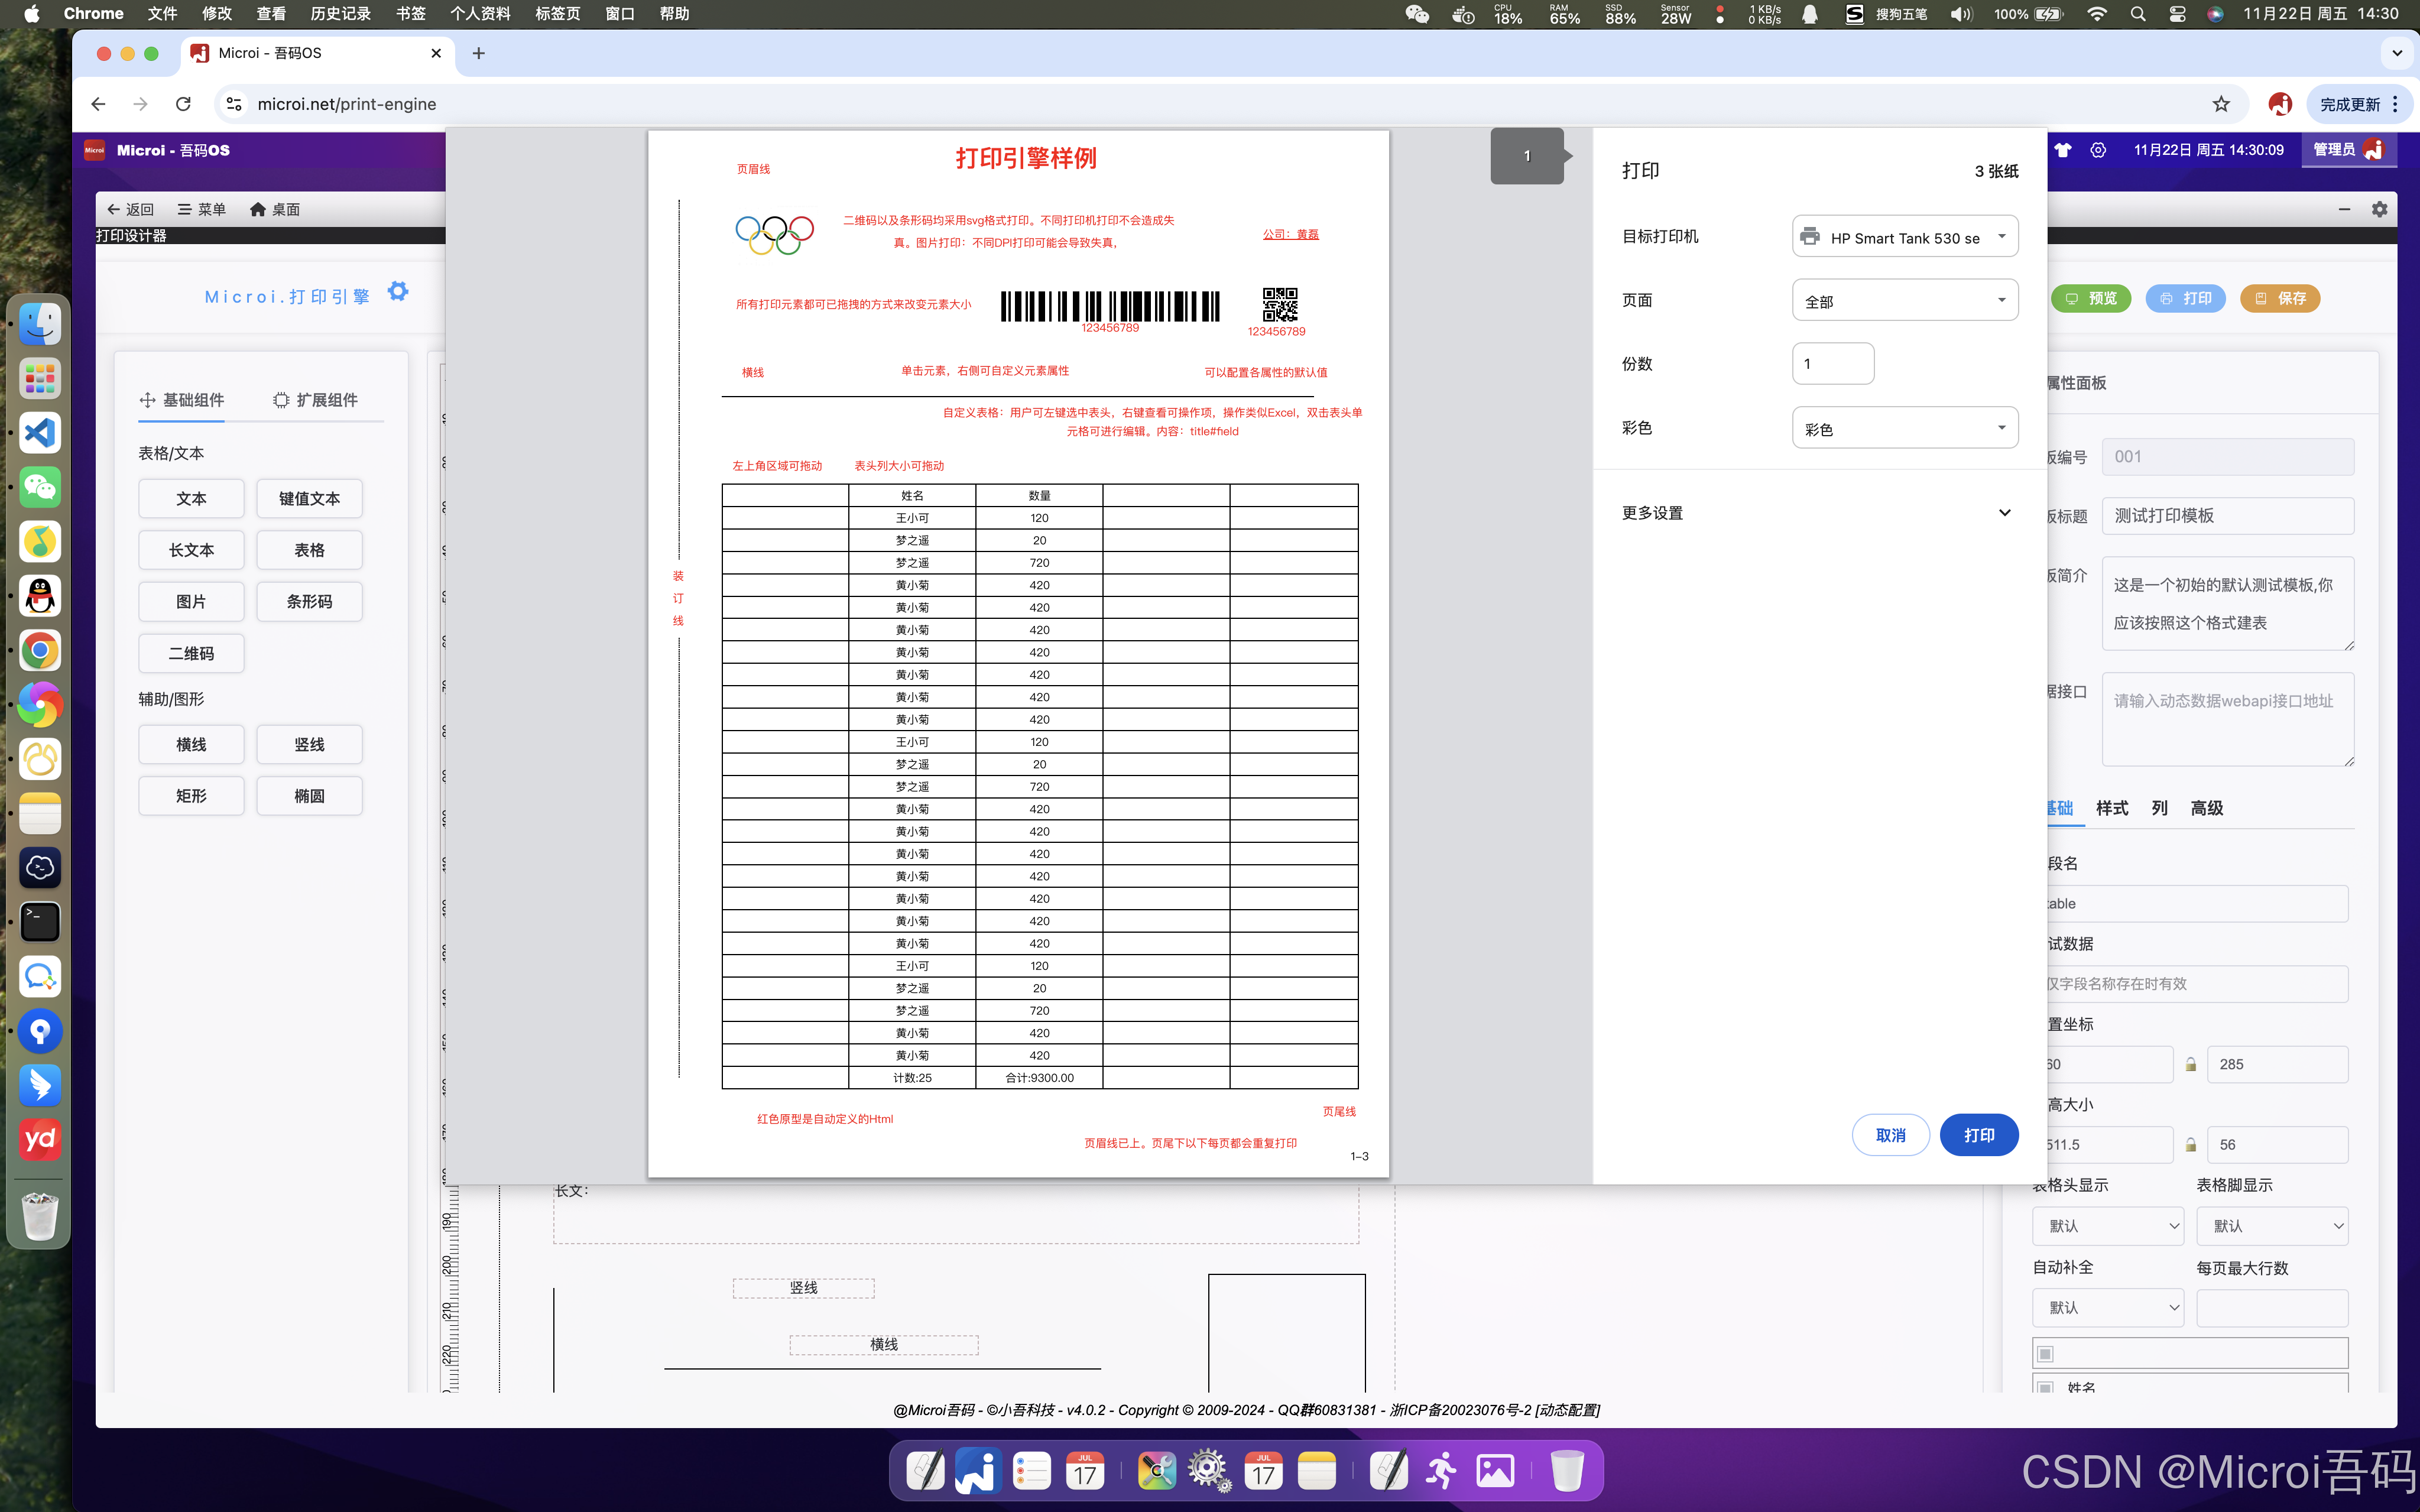
Task: Click the theme shirt icon in purple header
Action: [2063, 150]
